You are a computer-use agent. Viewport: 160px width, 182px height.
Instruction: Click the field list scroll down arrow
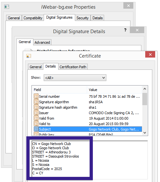click(145, 133)
